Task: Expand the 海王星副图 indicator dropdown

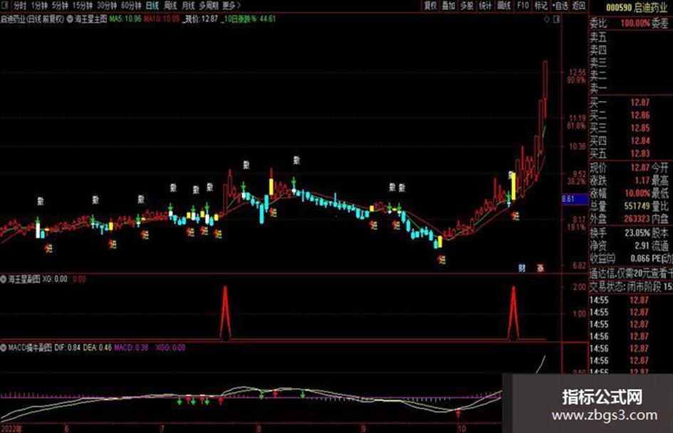Action: (x=4, y=279)
